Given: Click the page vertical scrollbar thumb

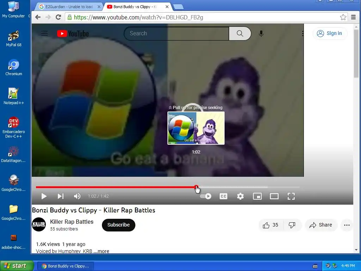Looking at the screenshot, I should (356, 54).
